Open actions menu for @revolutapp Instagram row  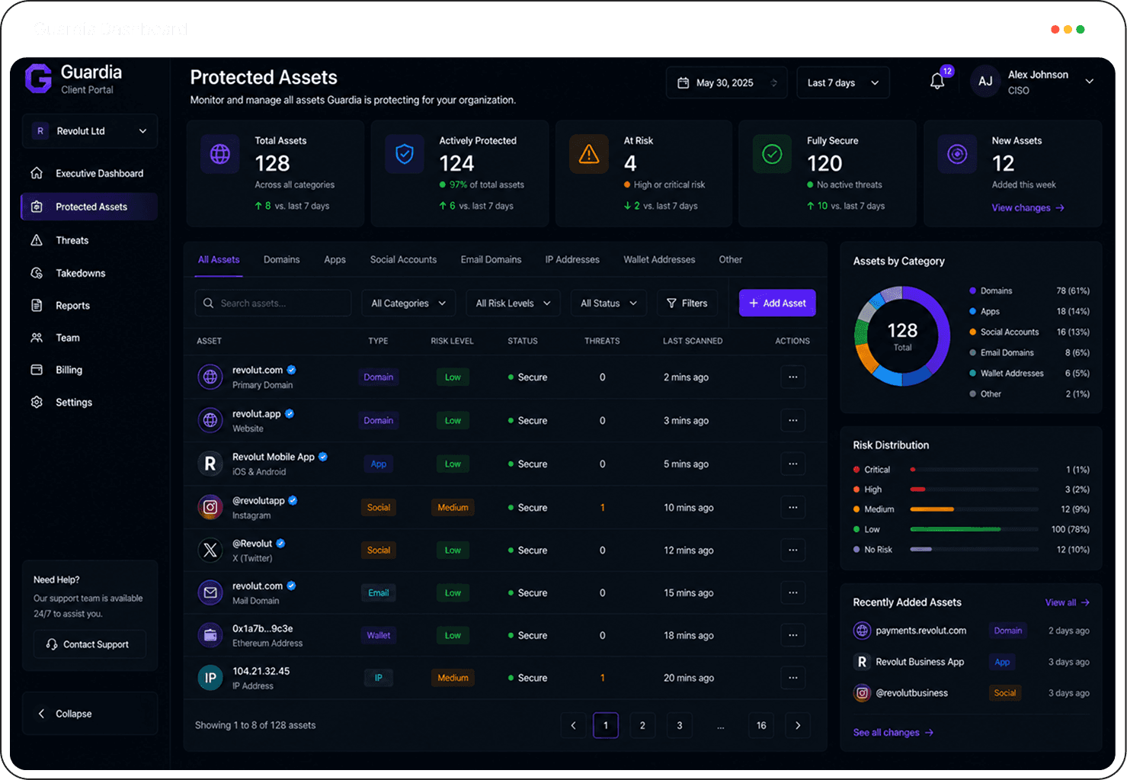tap(792, 507)
